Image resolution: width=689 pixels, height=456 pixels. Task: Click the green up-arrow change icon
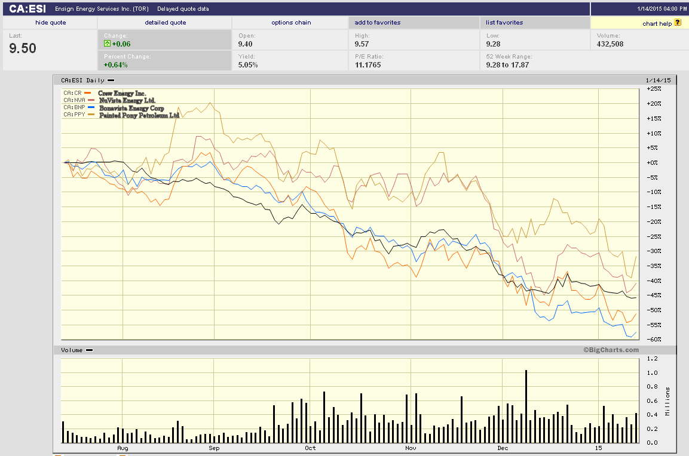tap(107, 44)
